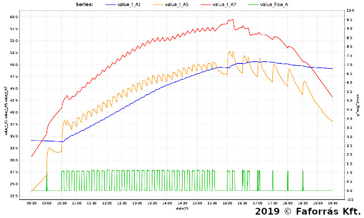This screenshot has height=218, width=364.
Task: Click the 'Series:' legend heading
Action: (84, 5)
